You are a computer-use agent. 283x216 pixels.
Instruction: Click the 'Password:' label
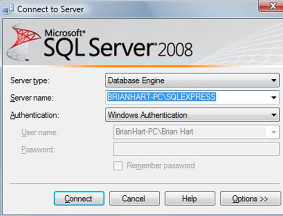(x=38, y=150)
